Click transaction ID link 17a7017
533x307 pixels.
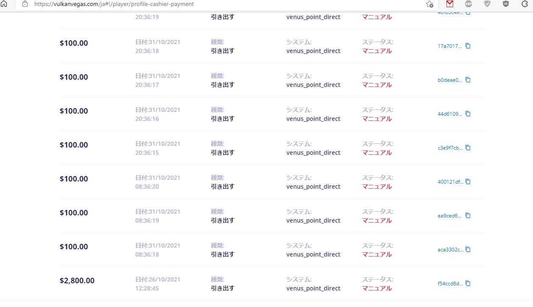coord(450,46)
